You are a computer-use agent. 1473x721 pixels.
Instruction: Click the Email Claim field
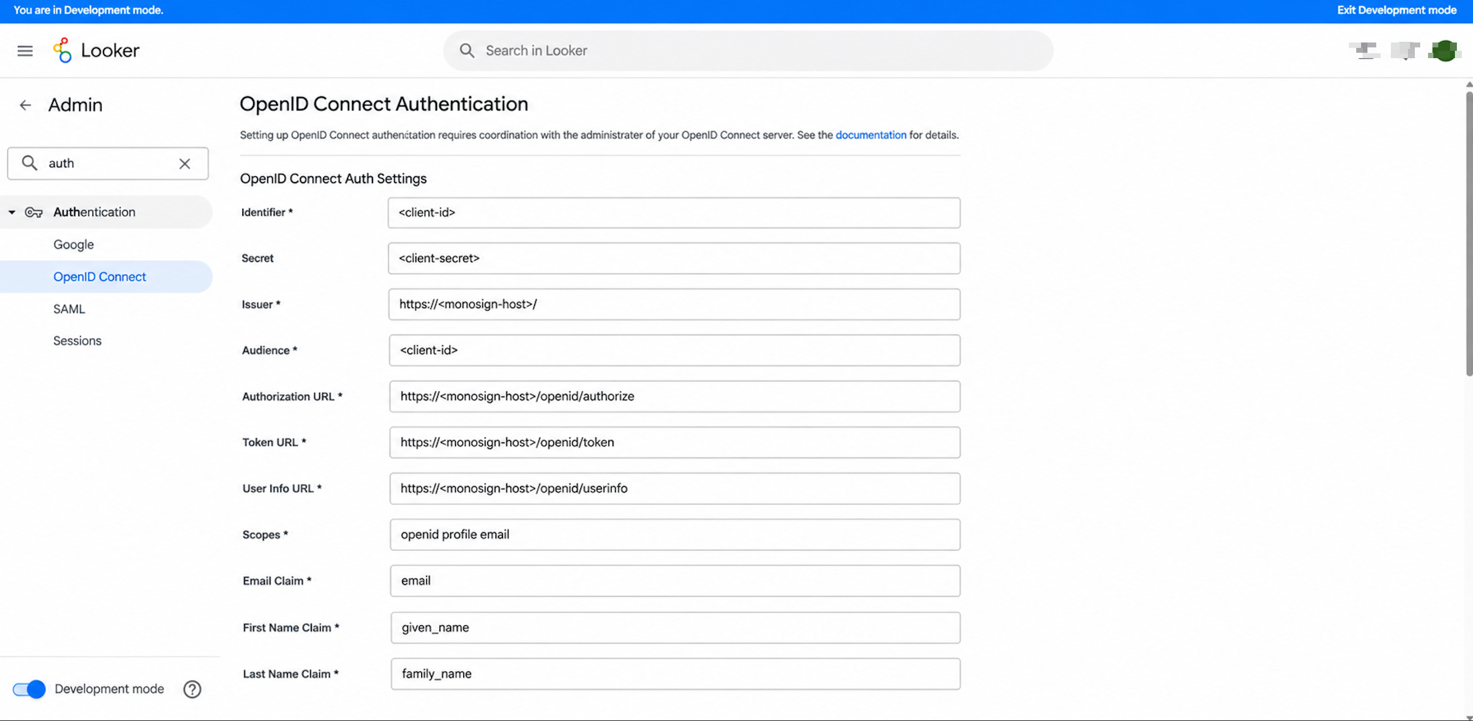point(675,582)
